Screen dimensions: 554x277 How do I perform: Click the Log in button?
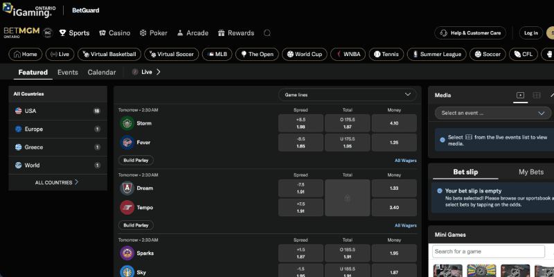[530, 33]
